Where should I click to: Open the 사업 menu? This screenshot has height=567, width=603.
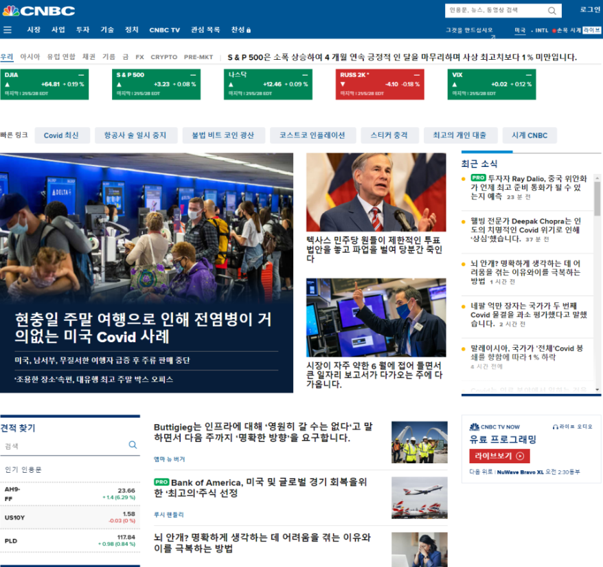(58, 30)
